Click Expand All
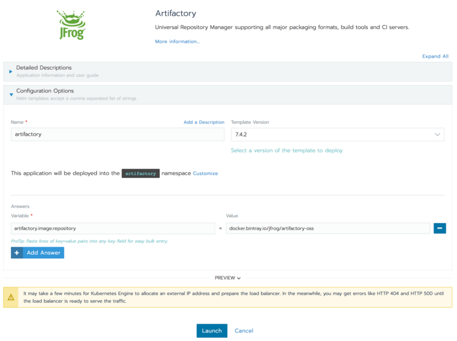Viewport: 457px width, 341px height. [435, 56]
